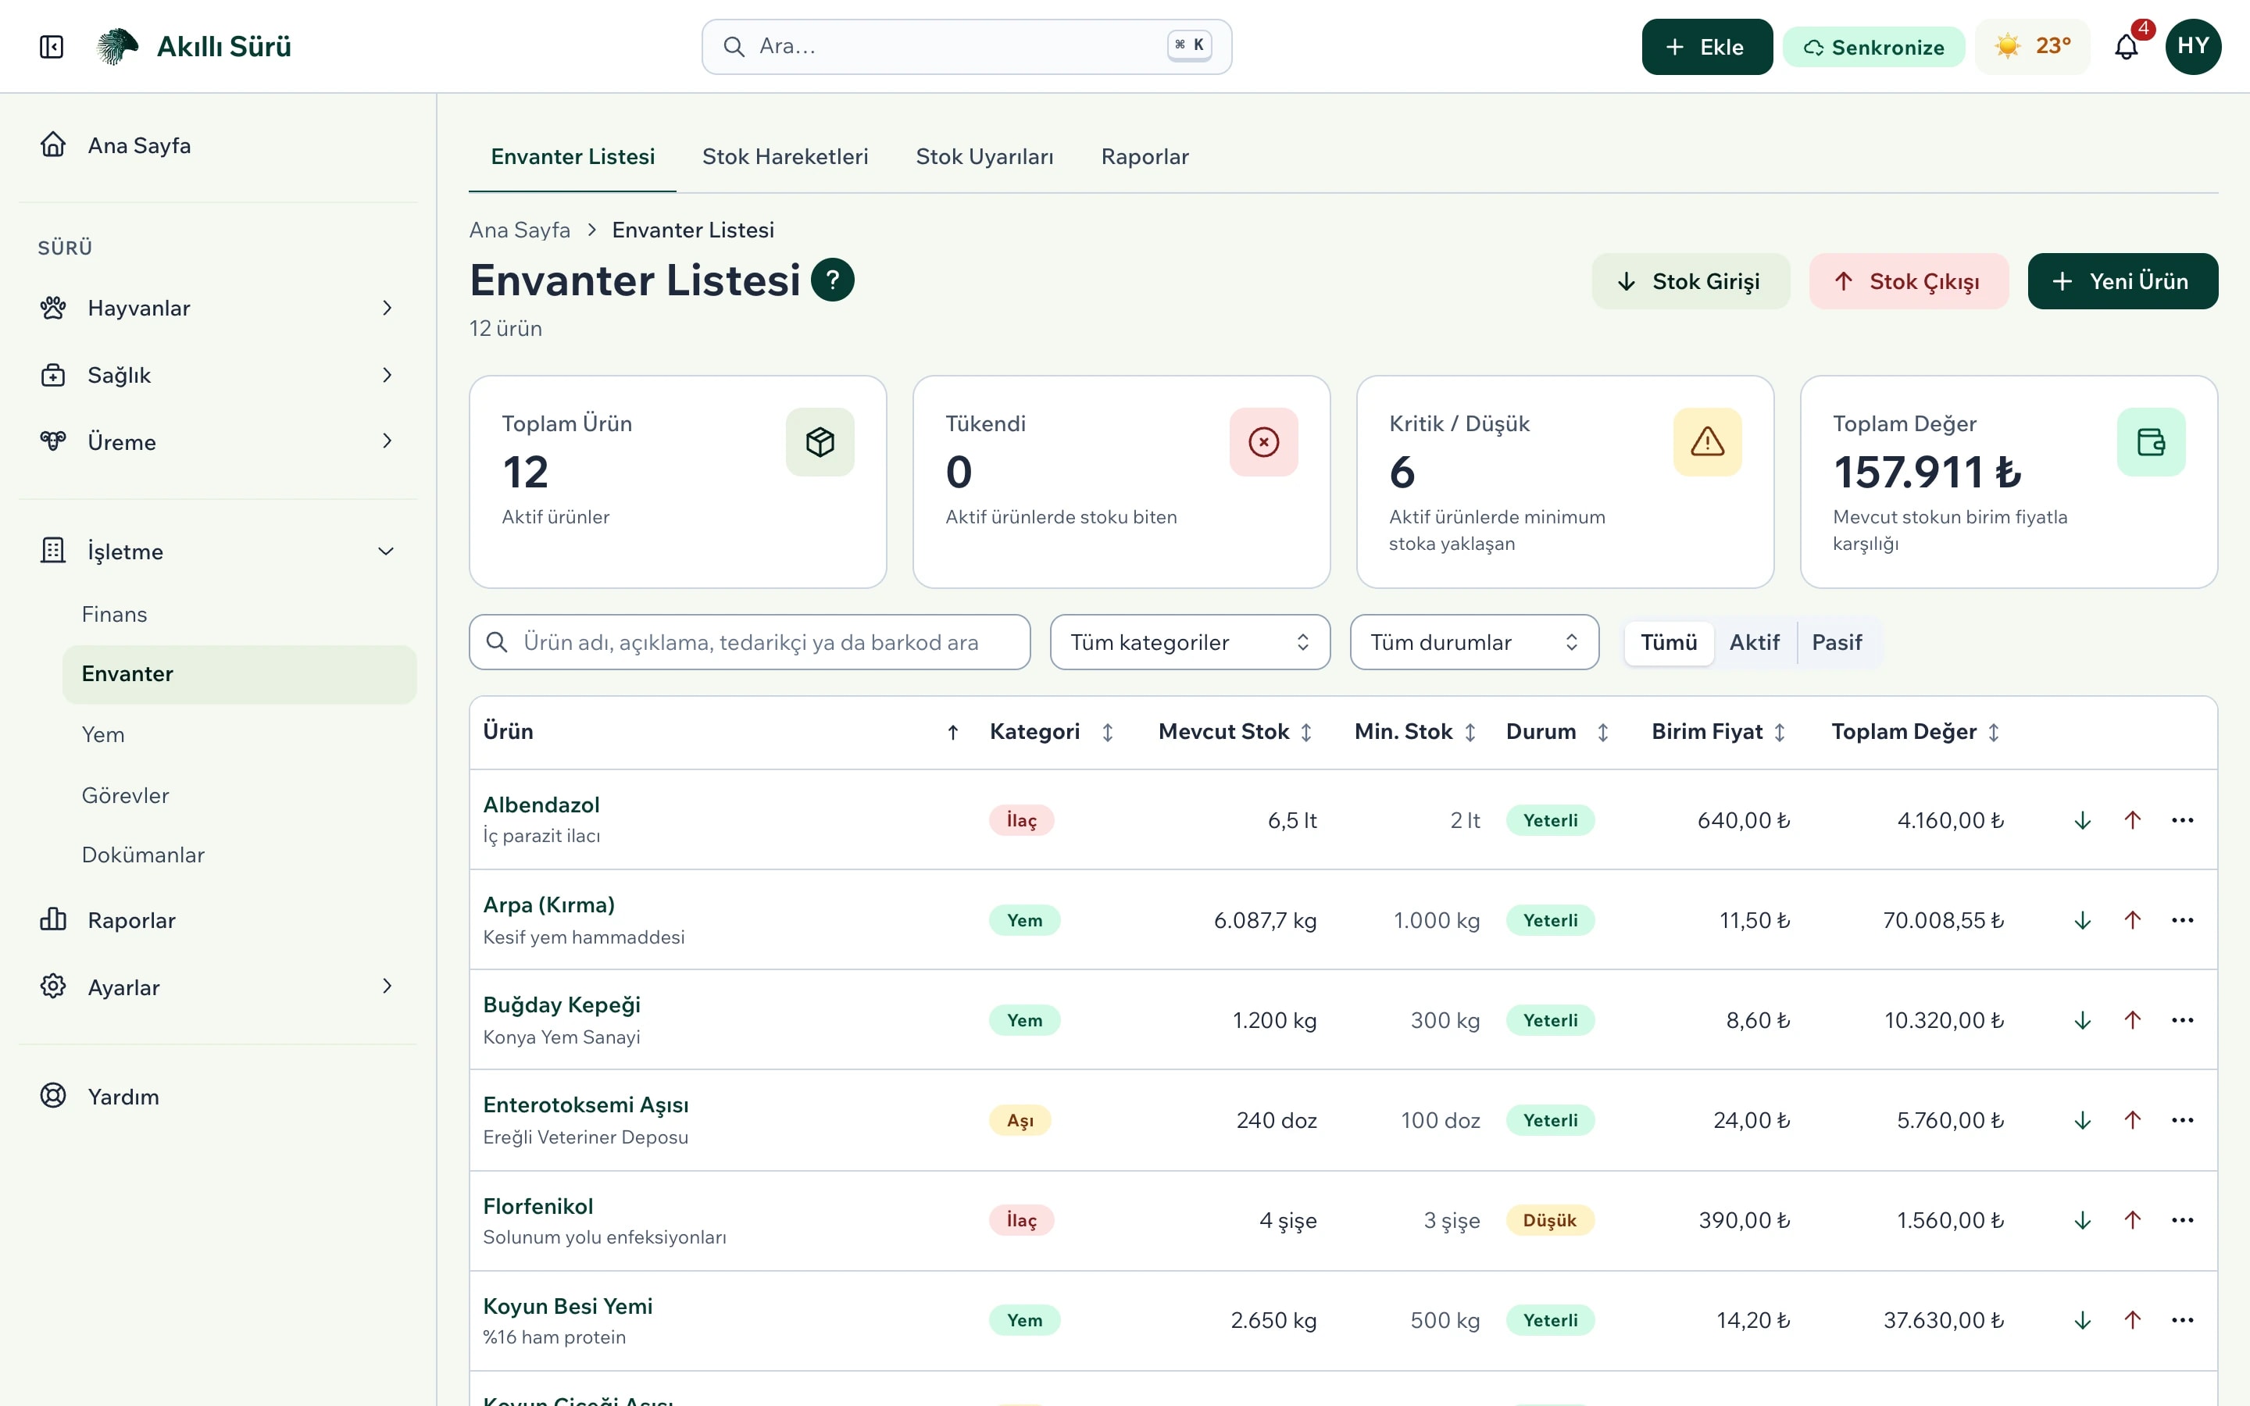
Task: Switch to the Stok Hareketleri tab
Action: pyautogui.click(x=784, y=156)
